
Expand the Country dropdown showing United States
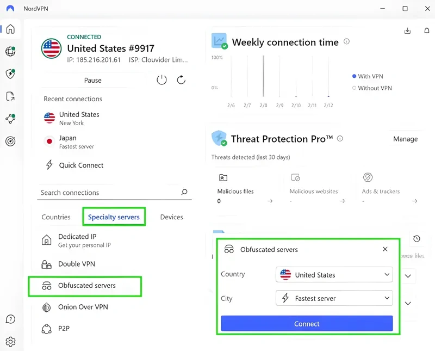coord(334,275)
